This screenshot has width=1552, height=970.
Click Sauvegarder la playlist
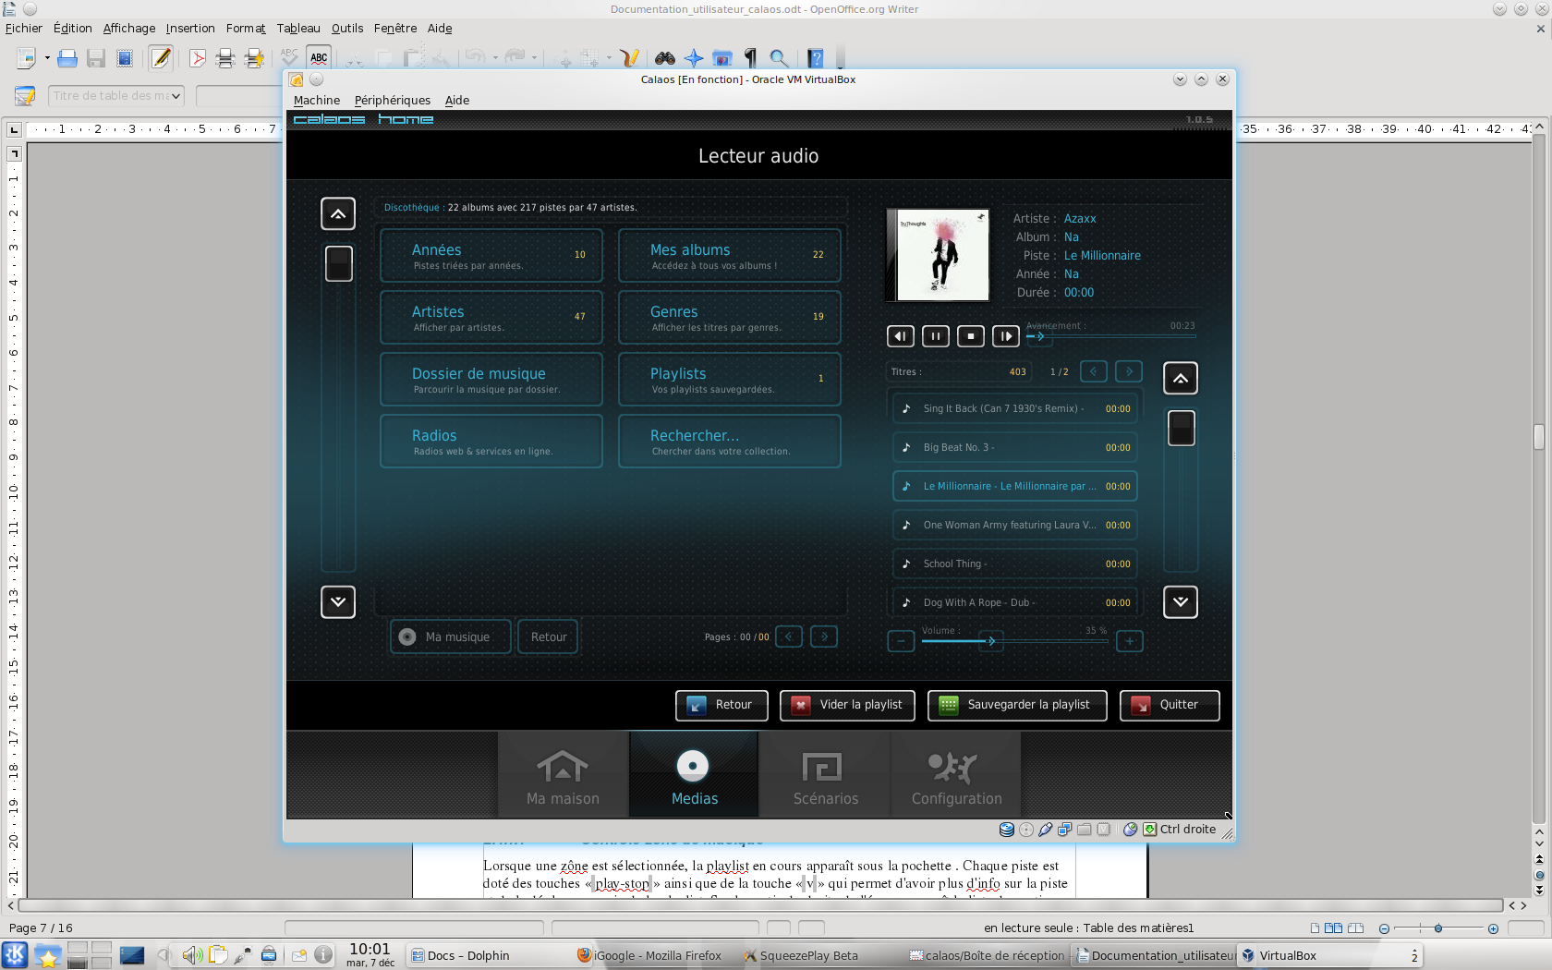[1017, 705]
